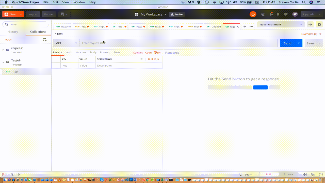Open the satellite capture requests icon
325x183 pixels.
tap(263, 14)
